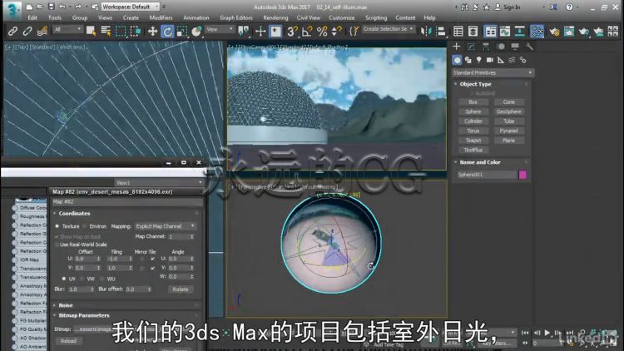Click the Render Production teapot icon
Viewport: 624px width, 351px height.
(584, 31)
